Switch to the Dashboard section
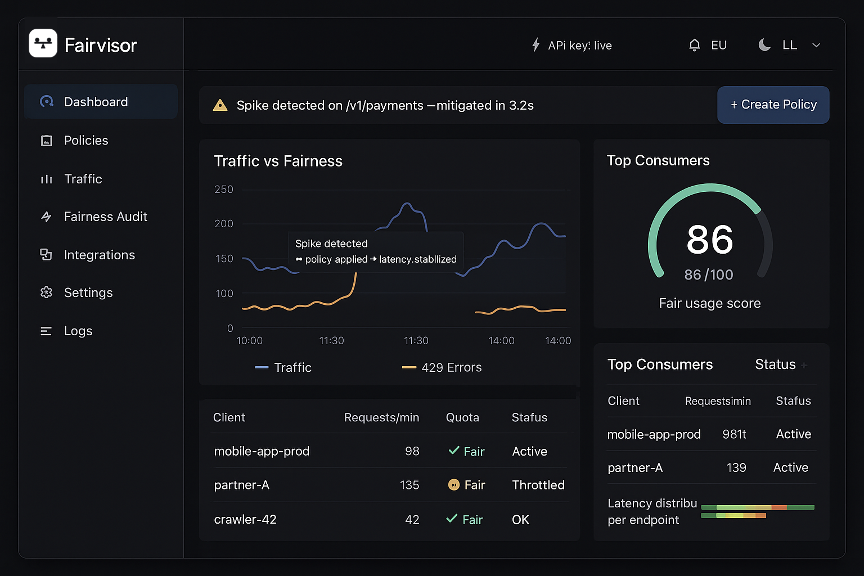This screenshot has width=864, height=576. (96, 101)
